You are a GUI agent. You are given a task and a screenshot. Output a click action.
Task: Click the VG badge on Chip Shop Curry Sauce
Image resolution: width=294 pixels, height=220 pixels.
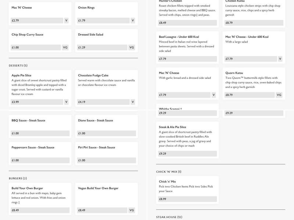click(x=65, y=47)
